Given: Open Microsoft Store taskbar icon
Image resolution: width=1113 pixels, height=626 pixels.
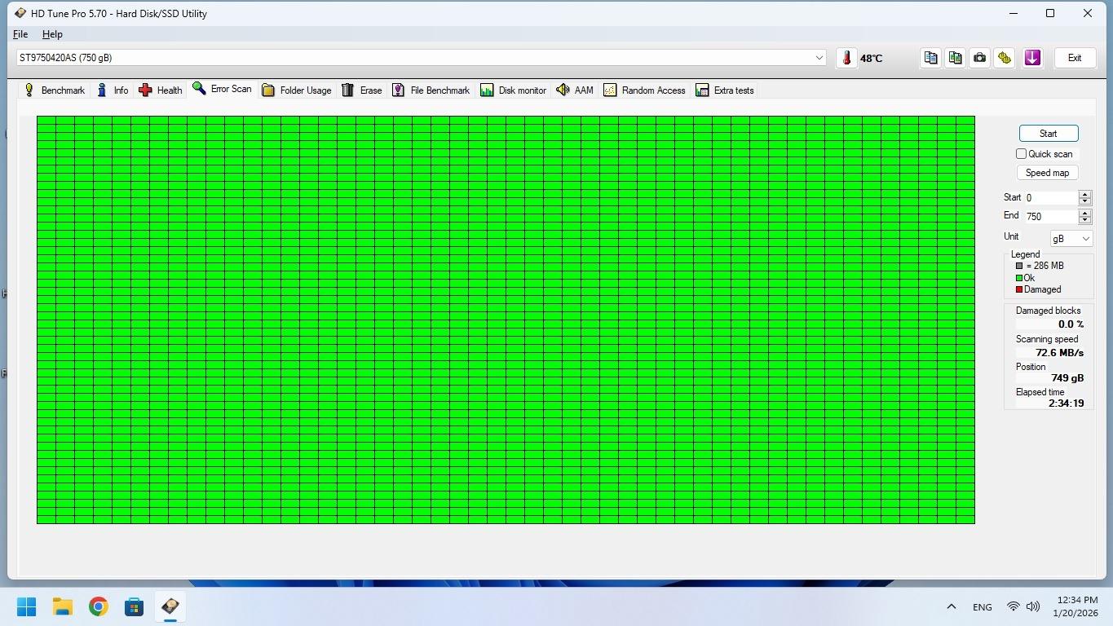Looking at the screenshot, I should 134,606.
